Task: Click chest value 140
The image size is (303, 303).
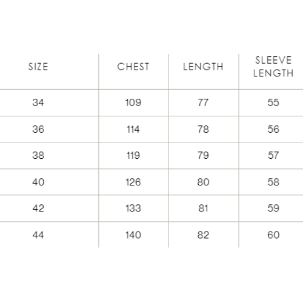Action: coord(133,235)
